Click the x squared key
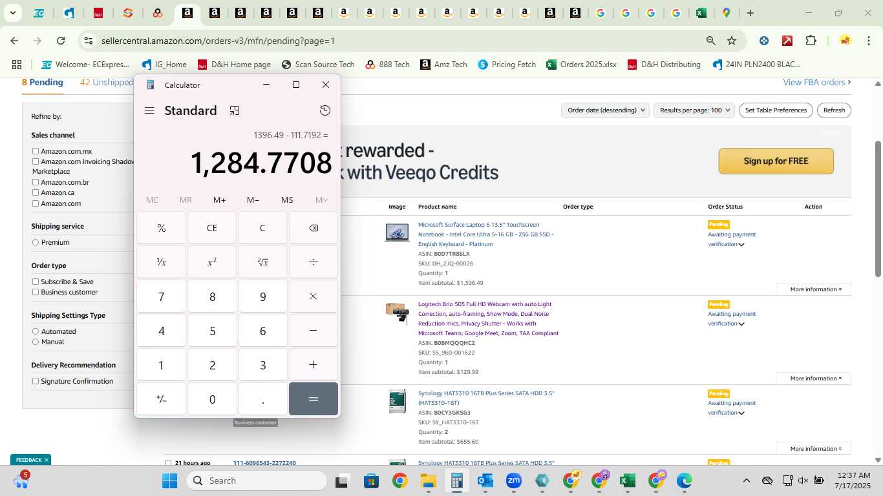Viewport: 883px width, 496px height. 212,262
